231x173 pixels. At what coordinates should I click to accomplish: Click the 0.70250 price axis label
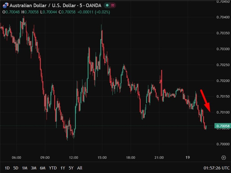click(x=223, y=65)
